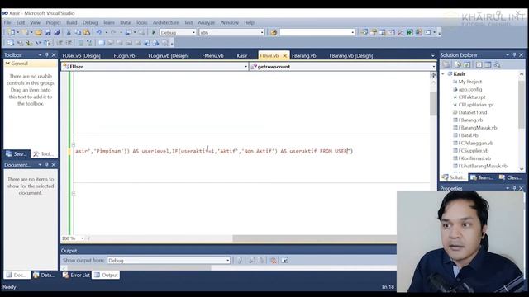529x297 pixels.
Task: Click the code editor vertical scrollbar thumb
Action: tap(433, 103)
